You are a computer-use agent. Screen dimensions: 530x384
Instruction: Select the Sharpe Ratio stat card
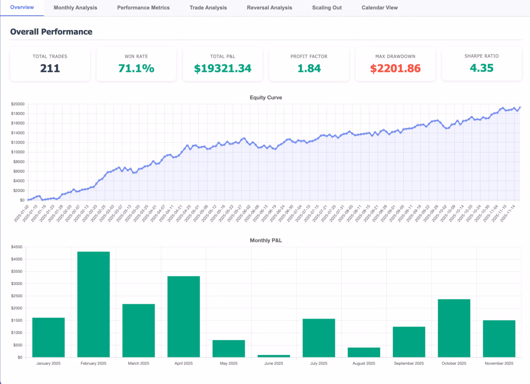point(482,63)
